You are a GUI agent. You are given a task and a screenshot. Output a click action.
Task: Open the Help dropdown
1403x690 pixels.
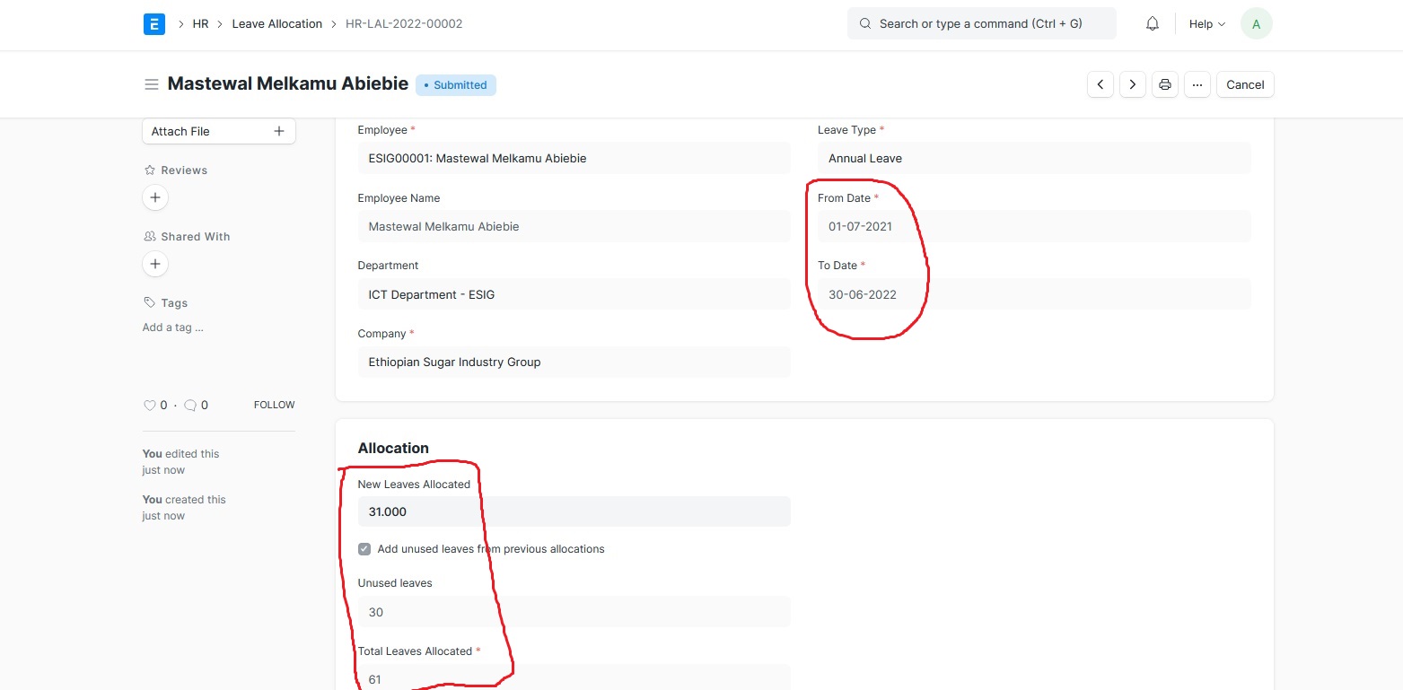1206,23
